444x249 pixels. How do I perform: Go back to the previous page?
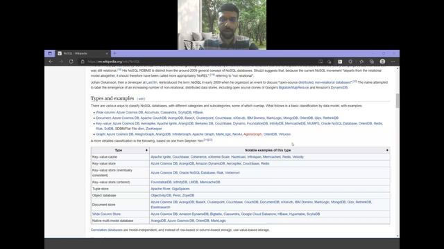[51, 62]
